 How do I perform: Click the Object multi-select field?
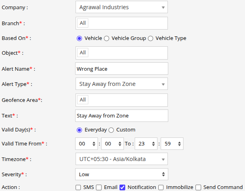[x=121, y=53]
